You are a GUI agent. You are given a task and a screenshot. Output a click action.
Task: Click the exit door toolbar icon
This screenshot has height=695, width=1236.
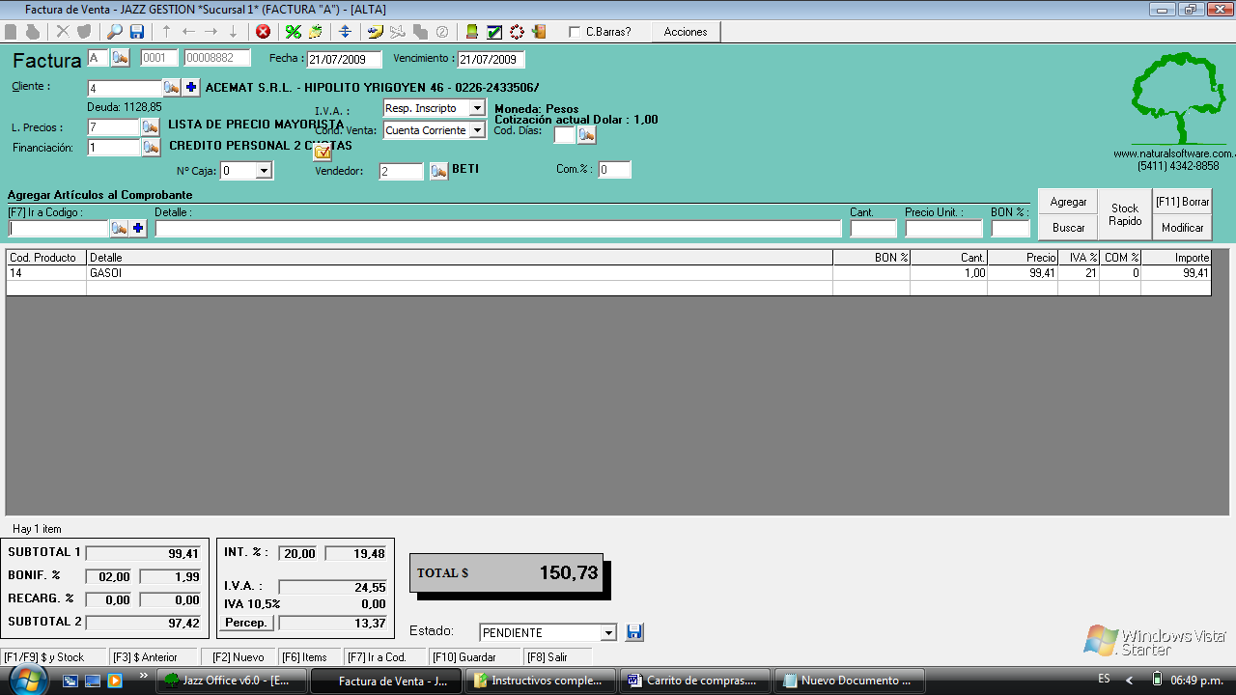tap(539, 32)
